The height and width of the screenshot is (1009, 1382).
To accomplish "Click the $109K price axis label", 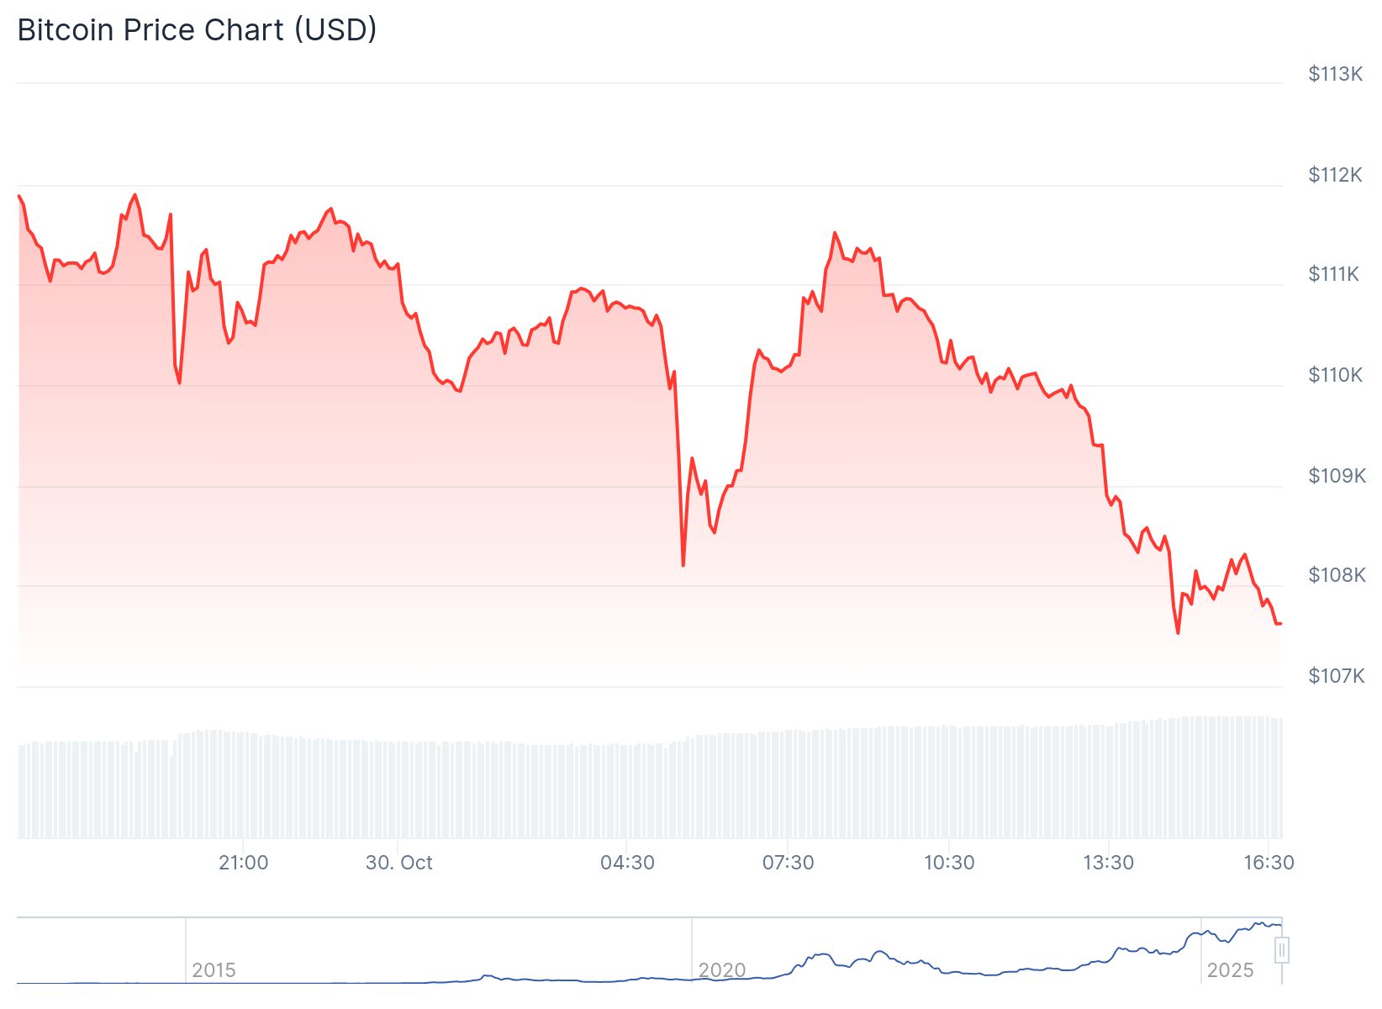I will pyautogui.click(x=1337, y=476).
